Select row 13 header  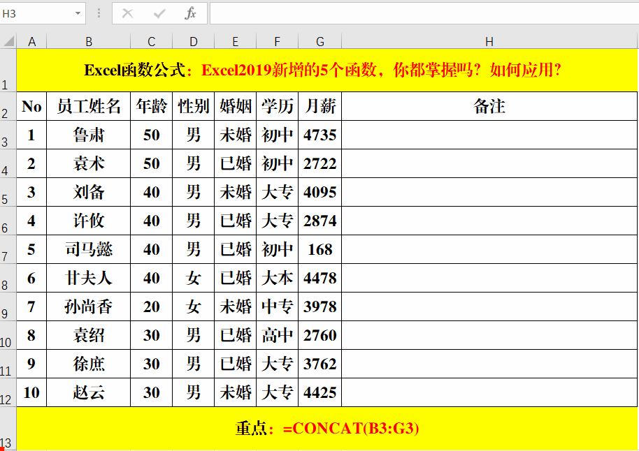[x=8, y=428]
